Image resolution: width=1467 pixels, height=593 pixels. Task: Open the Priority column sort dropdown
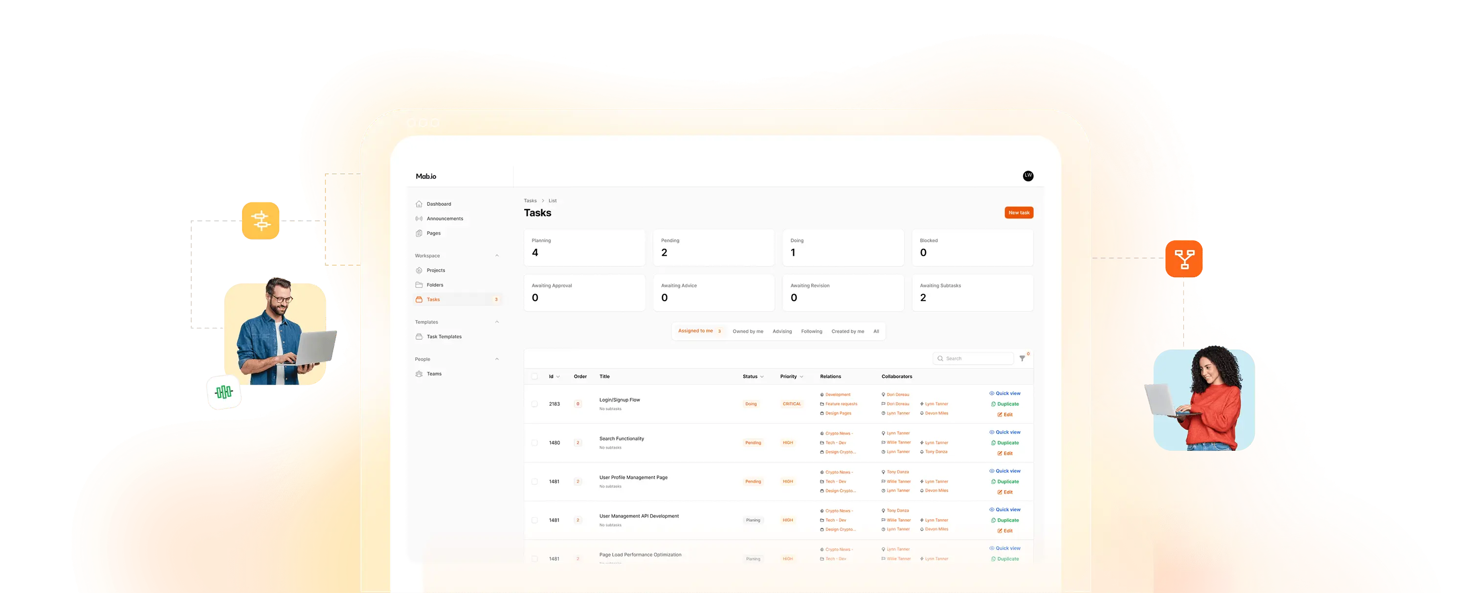click(x=801, y=377)
